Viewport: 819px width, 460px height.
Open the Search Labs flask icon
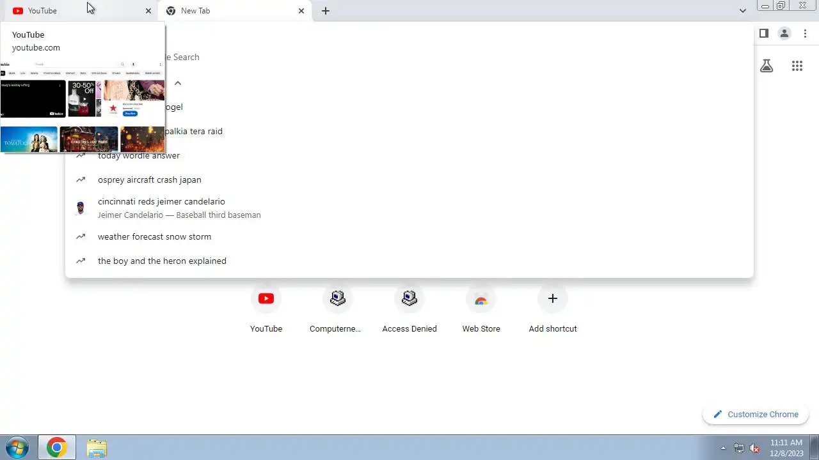point(767,66)
